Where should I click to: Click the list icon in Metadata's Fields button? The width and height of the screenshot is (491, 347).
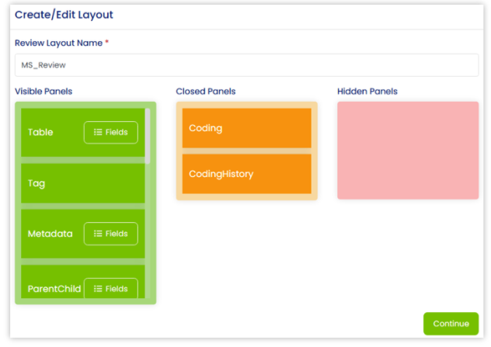[98, 234]
